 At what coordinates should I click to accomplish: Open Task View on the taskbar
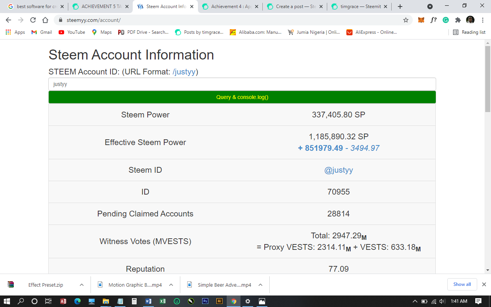point(48,301)
